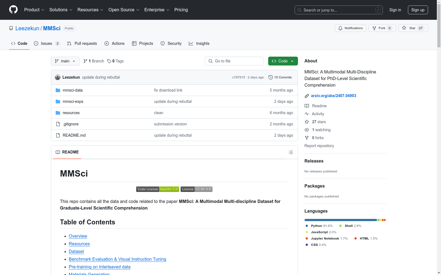Click the Pricing link
441x275 pixels.
tap(181, 10)
